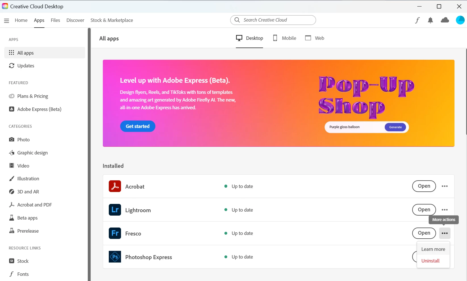Close More actions menu for Fresco
Image resolution: width=467 pixels, height=281 pixels.
[445, 233]
